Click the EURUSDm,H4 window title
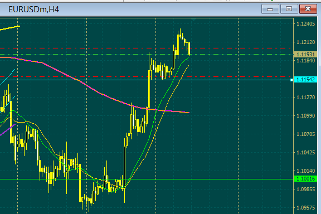This screenshot has width=321, height=214. [34, 9]
